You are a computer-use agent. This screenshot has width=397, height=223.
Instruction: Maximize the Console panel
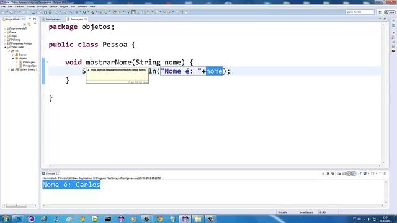coord(385,173)
